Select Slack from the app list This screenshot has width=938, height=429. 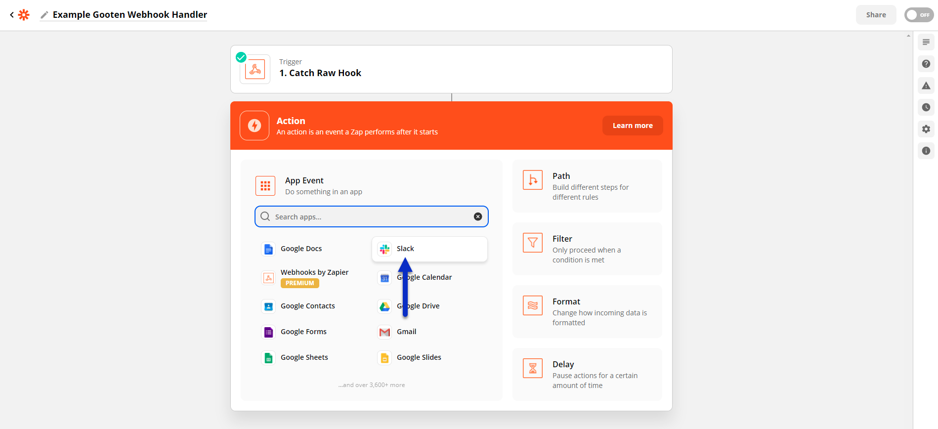pyautogui.click(x=429, y=249)
